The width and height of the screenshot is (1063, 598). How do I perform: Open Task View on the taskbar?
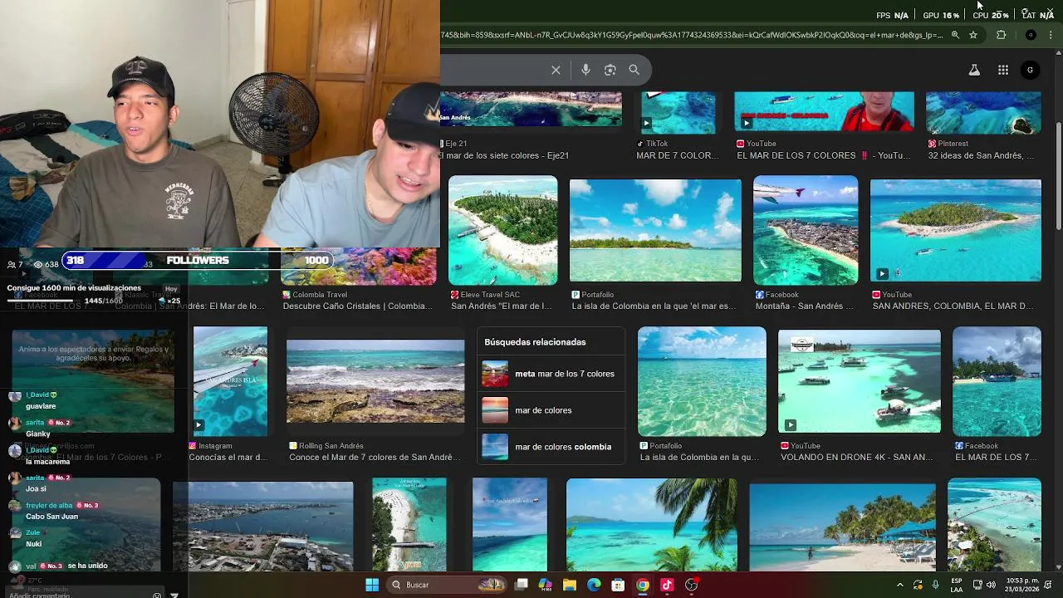[x=522, y=585]
